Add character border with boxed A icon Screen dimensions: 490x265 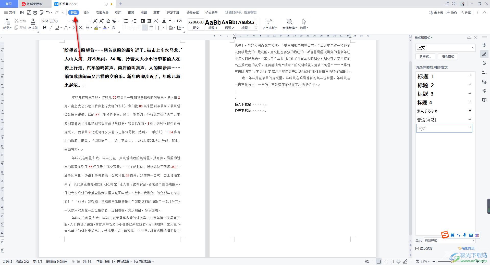(x=114, y=28)
